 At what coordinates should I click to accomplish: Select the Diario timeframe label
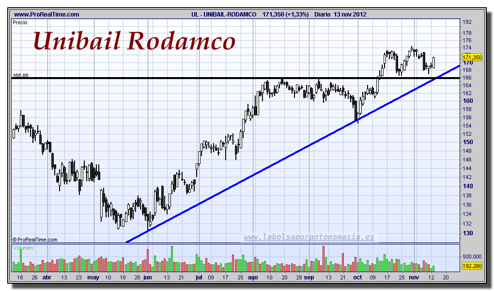(322, 15)
